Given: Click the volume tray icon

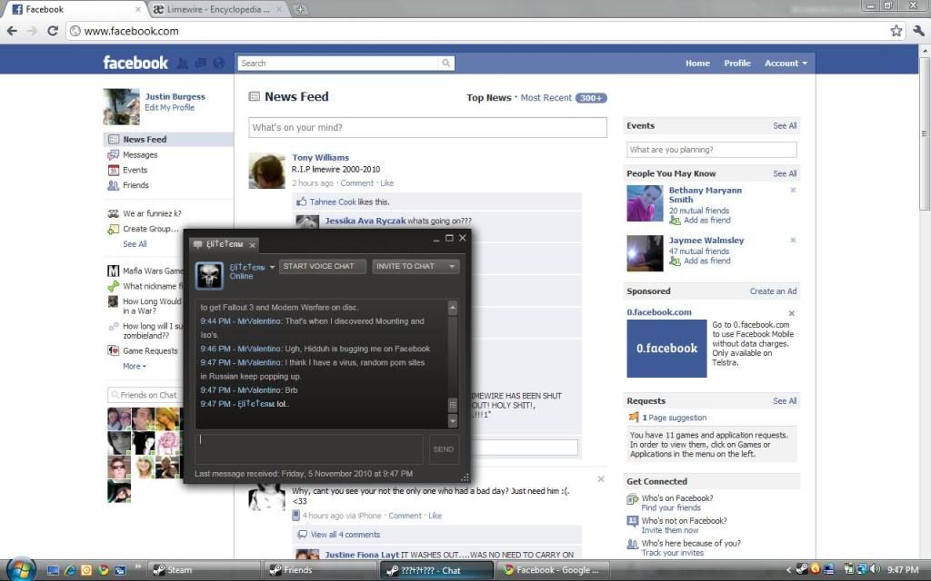Looking at the screenshot, I should pos(874,570).
